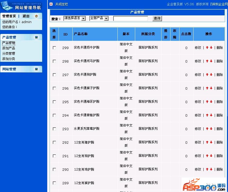Click product name 水果系列草莓护腕

coord(86,129)
